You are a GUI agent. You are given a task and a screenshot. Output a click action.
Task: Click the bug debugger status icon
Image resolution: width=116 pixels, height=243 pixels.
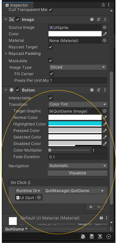point(83,236)
